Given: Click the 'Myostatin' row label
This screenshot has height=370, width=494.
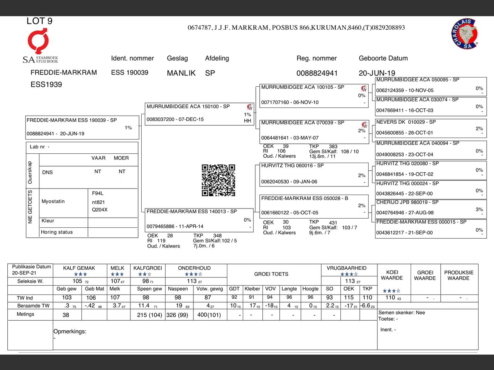Looking at the screenshot, I should point(53,201).
